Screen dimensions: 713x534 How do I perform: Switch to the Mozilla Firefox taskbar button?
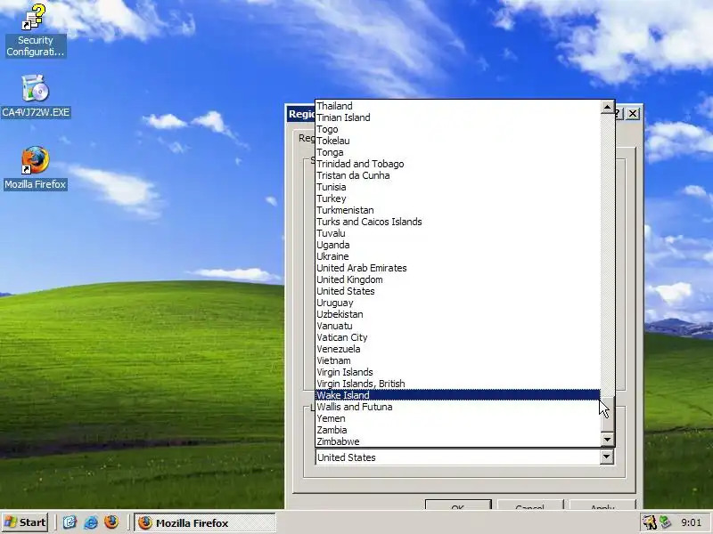pyautogui.click(x=205, y=522)
